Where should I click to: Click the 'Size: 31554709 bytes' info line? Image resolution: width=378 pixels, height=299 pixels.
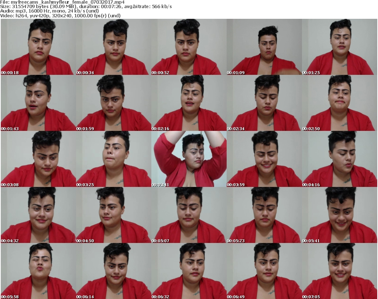click(x=86, y=7)
